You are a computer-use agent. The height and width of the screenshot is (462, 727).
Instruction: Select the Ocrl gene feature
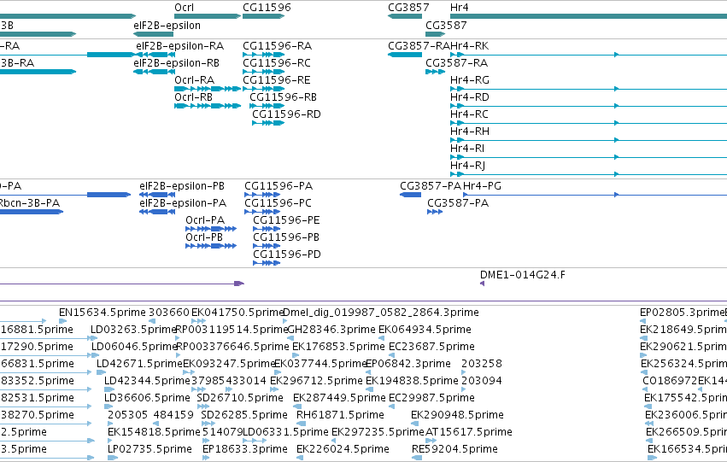[x=208, y=16]
